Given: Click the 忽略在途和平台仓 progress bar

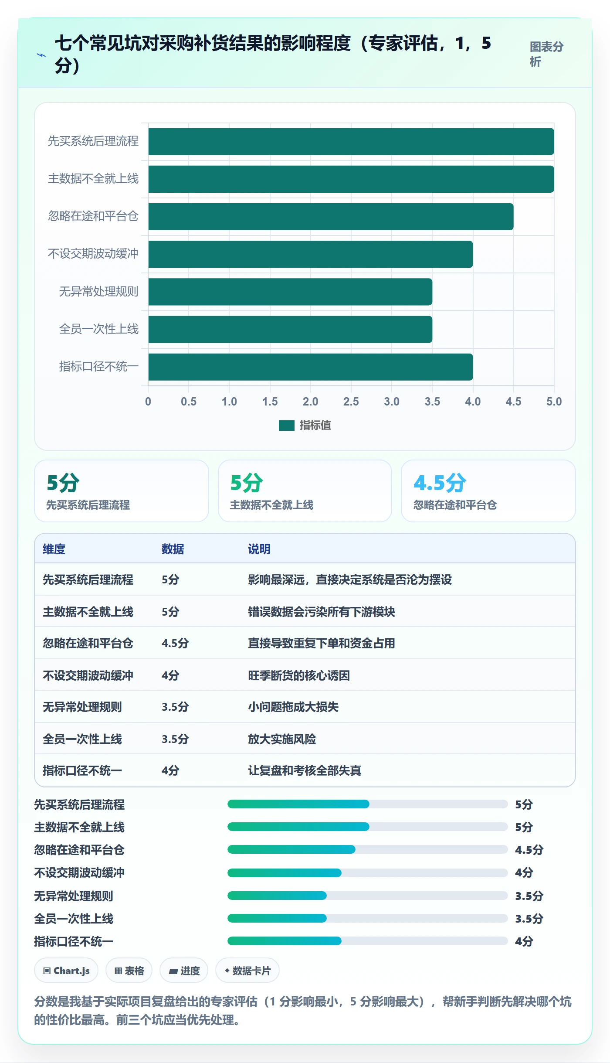Looking at the screenshot, I should point(367,849).
